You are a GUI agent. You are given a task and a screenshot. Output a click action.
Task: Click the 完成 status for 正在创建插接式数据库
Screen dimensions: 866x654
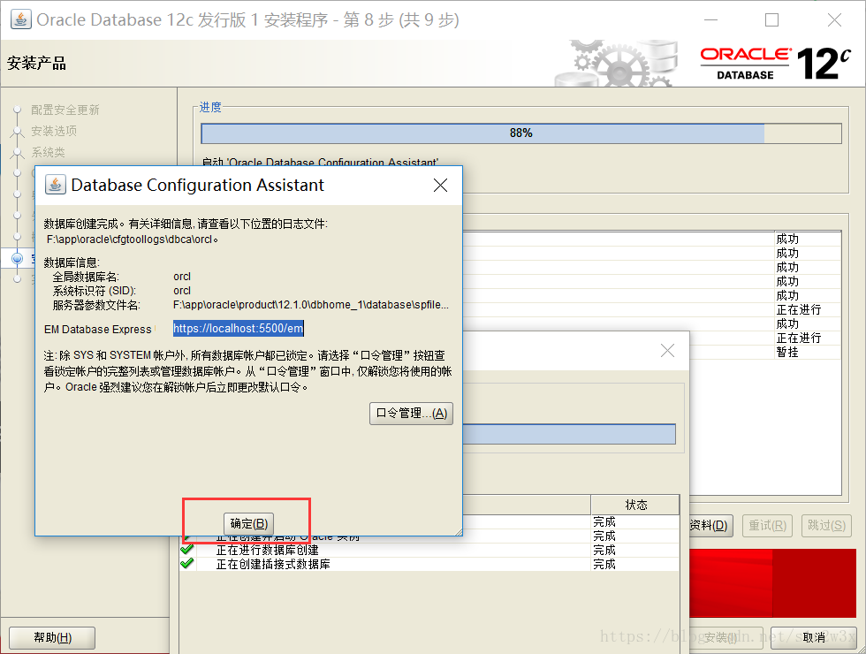coord(604,564)
